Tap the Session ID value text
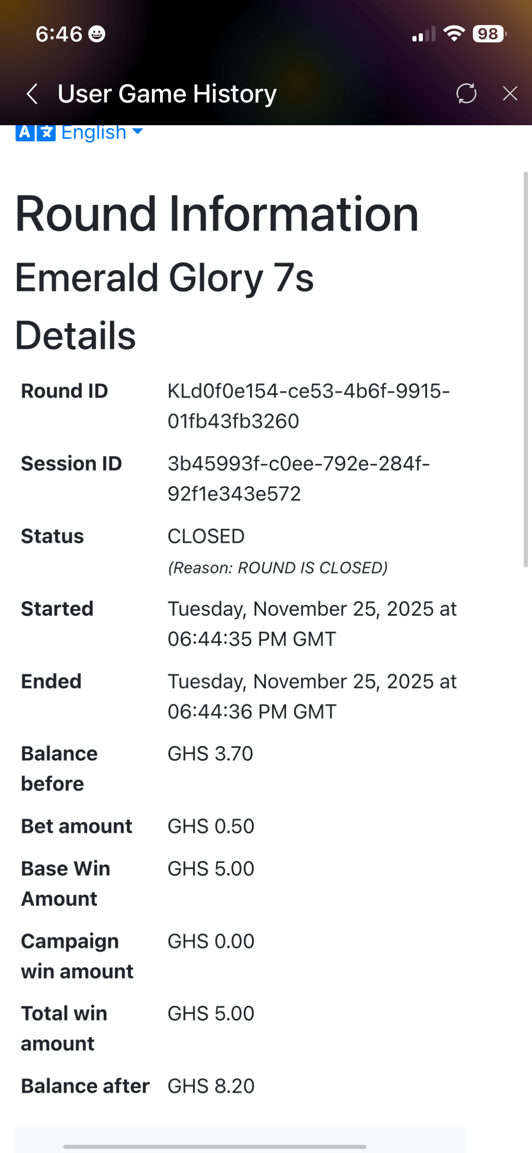Viewport: 532px width, 1153px height. pos(298,479)
